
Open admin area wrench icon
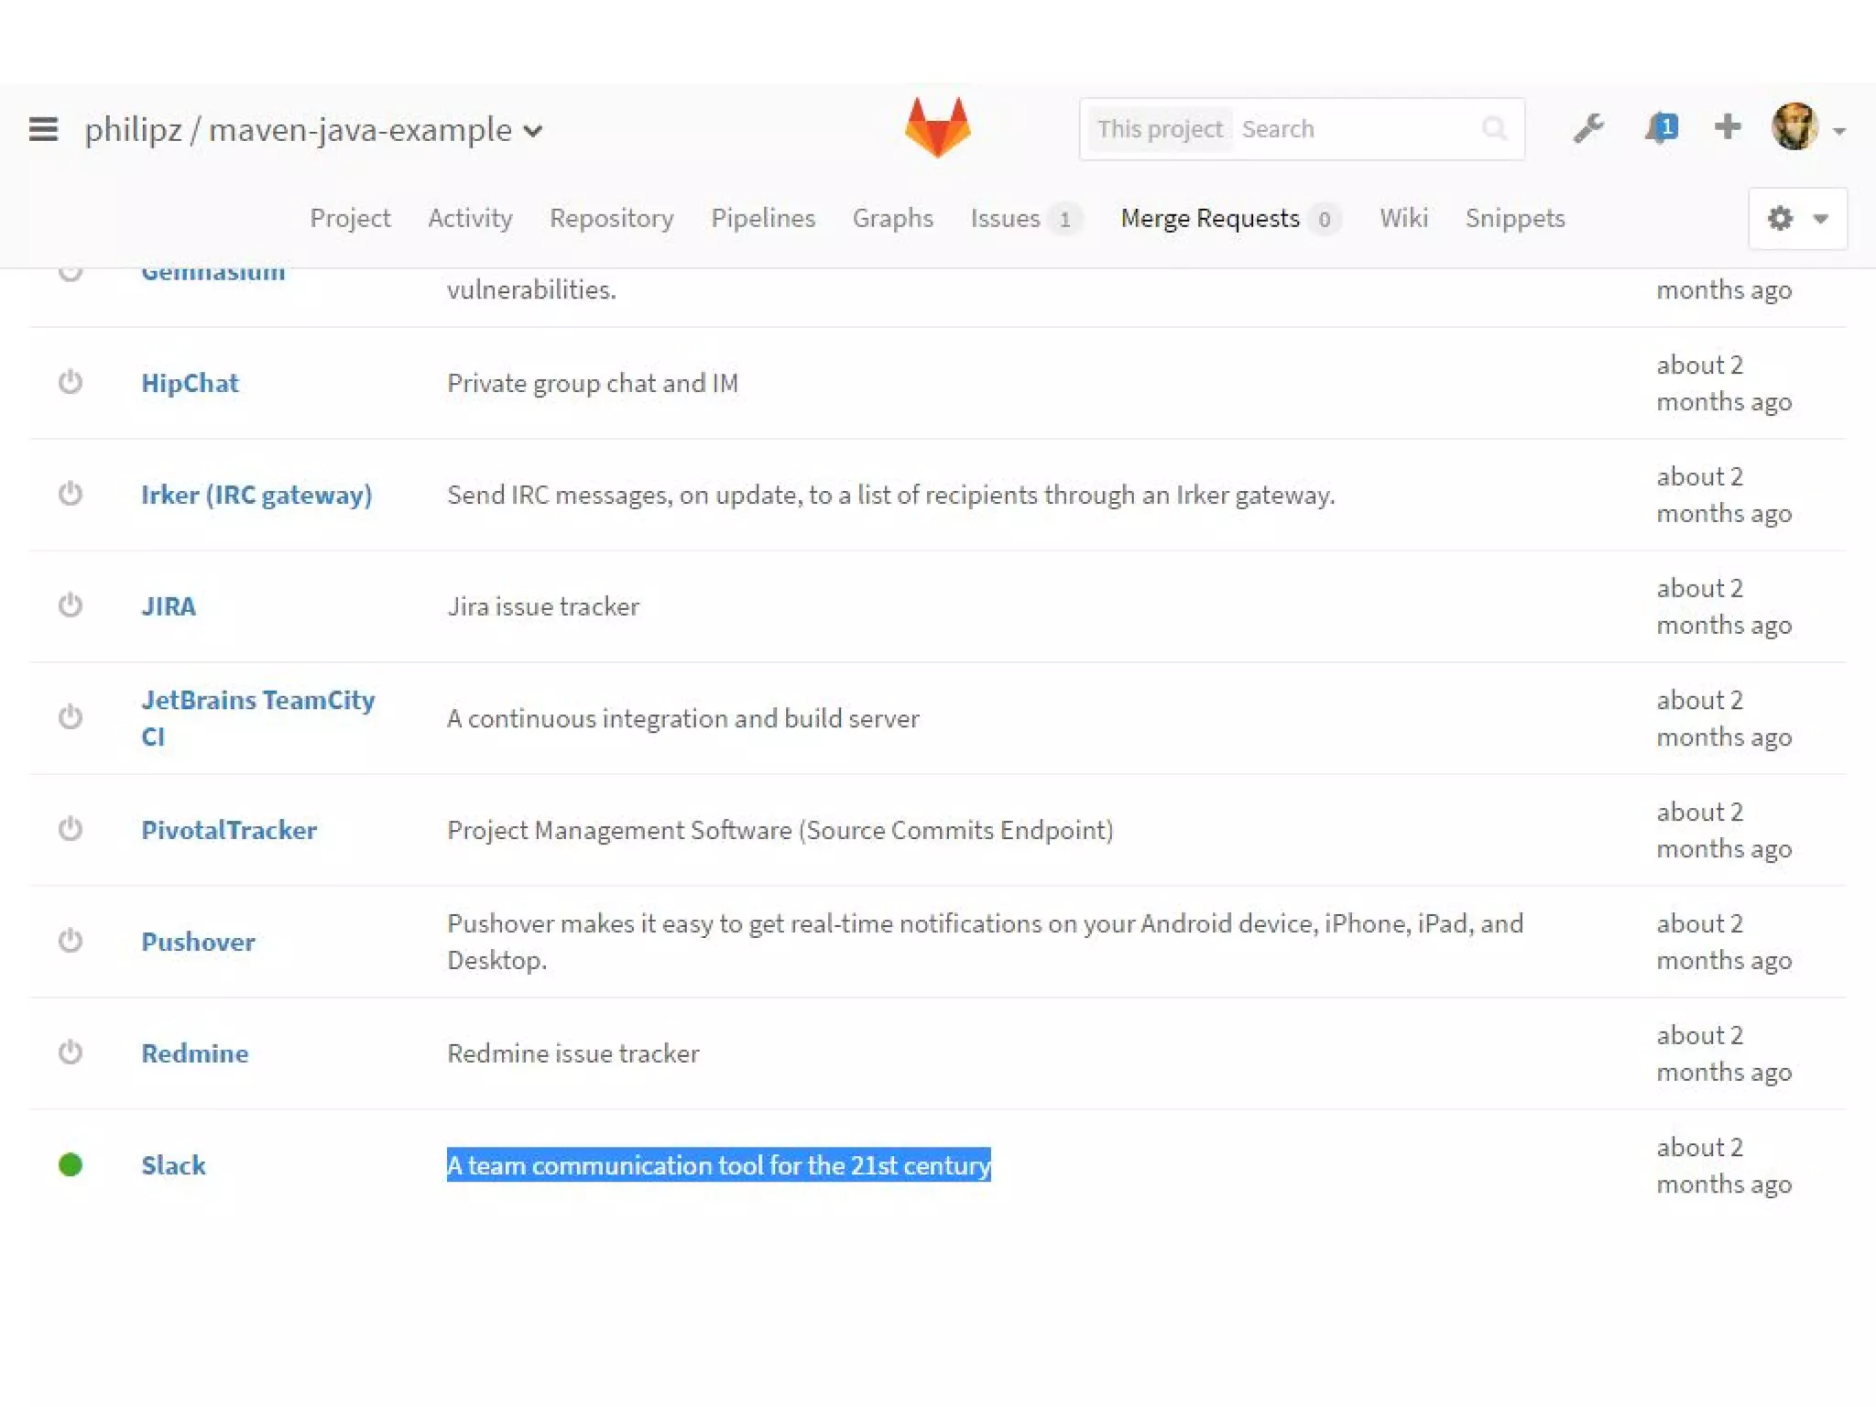point(1588,128)
